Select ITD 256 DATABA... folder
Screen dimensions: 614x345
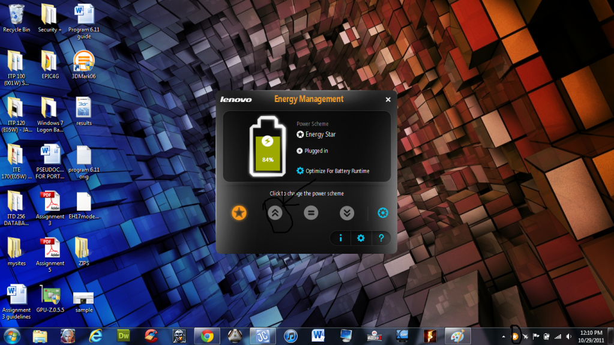pos(16,208)
